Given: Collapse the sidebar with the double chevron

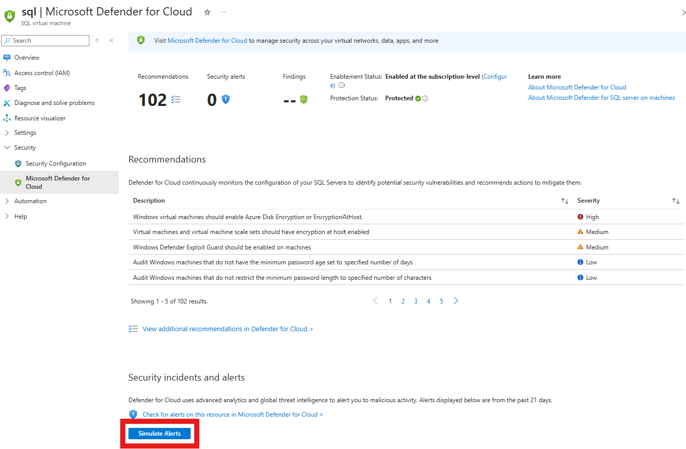Looking at the screenshot, I should click(x=111, y=41).
